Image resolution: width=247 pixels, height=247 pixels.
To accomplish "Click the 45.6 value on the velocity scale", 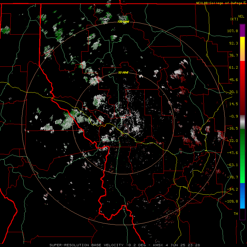I will tap(234, 80).
